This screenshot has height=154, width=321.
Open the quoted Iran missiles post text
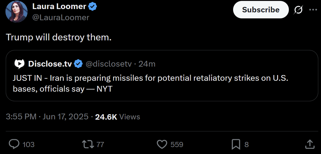coord(150,84)
